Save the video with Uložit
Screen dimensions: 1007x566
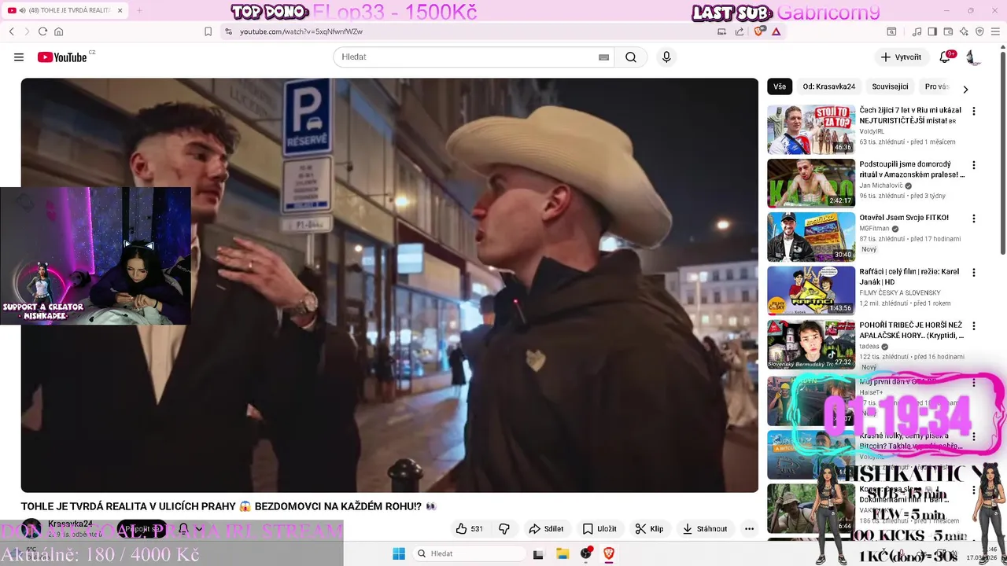pyautogui.click(x=599, y=529)
